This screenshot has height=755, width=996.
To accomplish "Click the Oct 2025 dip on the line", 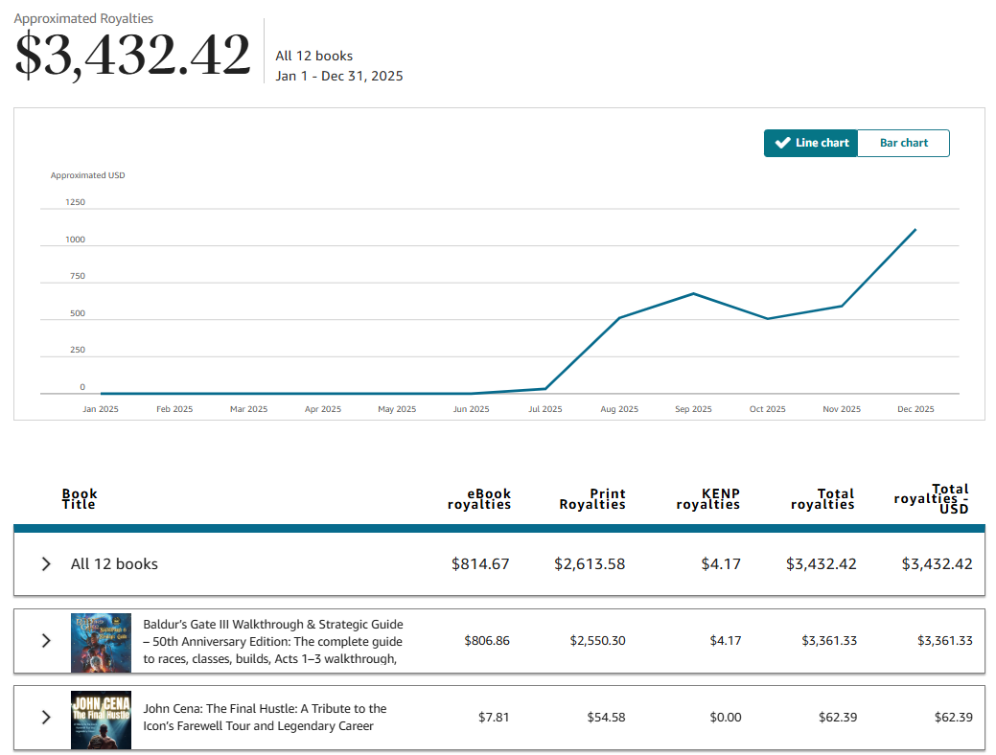I will pos(767,319).
